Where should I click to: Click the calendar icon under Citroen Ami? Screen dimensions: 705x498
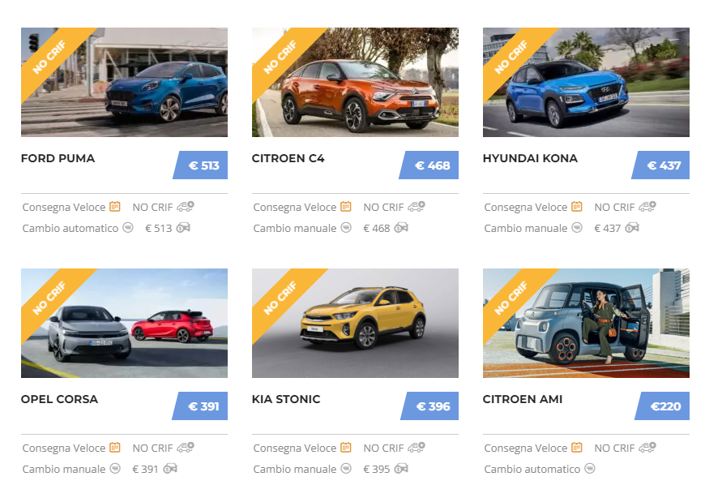tap(577, 448)
